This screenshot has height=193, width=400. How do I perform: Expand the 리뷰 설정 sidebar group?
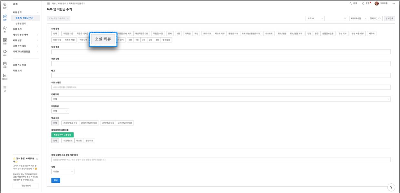(x=25, y=40)
